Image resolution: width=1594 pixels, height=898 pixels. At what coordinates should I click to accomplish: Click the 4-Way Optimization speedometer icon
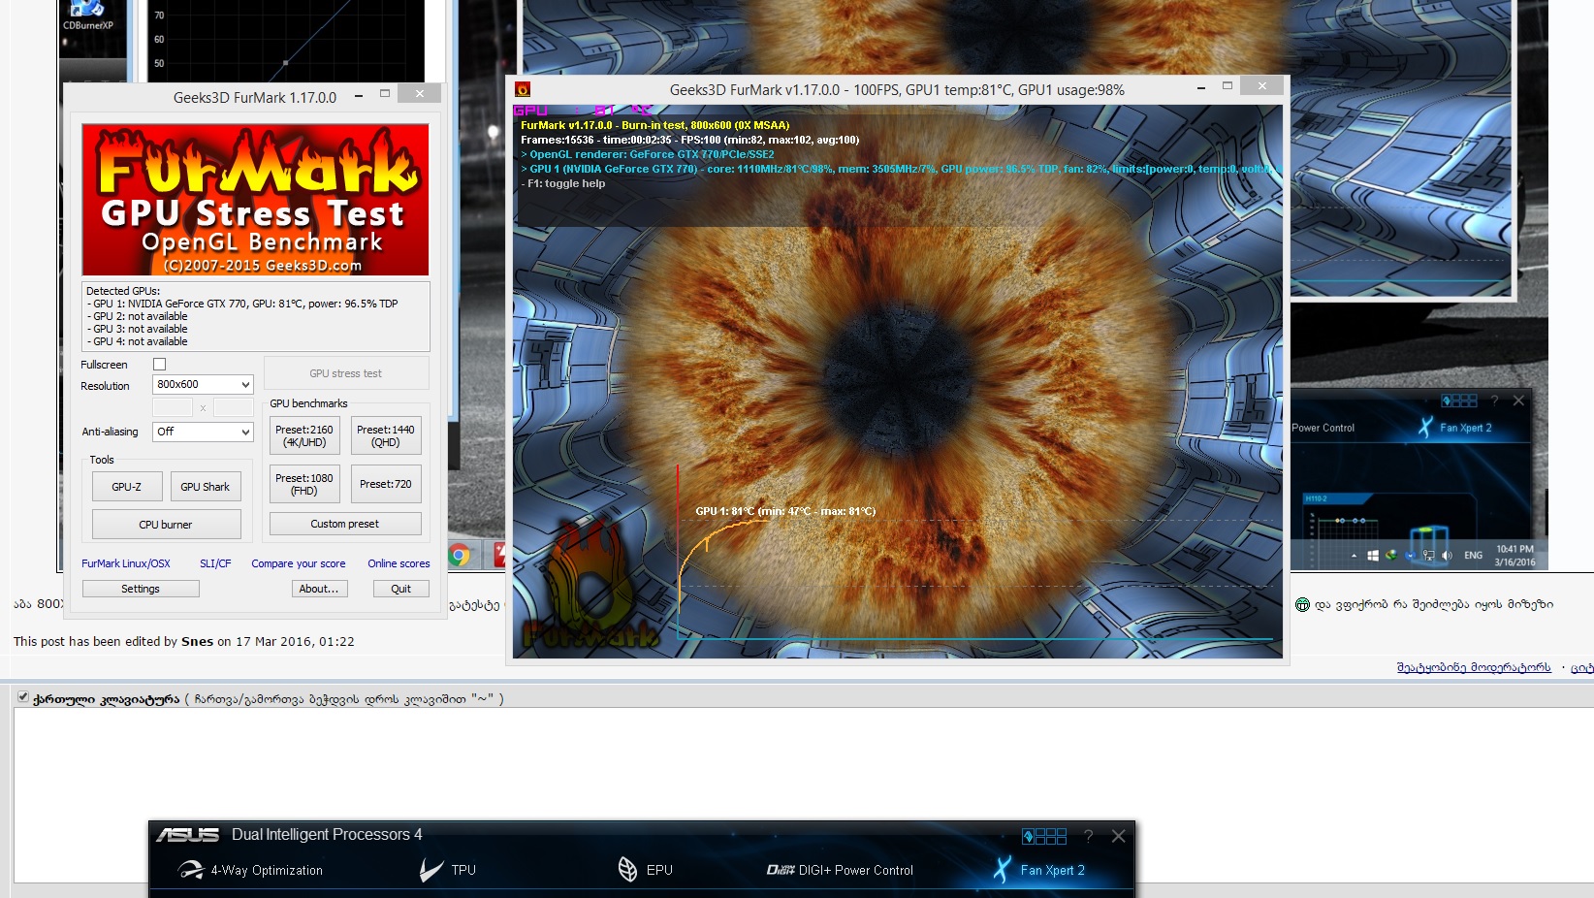tap(191, 870)
